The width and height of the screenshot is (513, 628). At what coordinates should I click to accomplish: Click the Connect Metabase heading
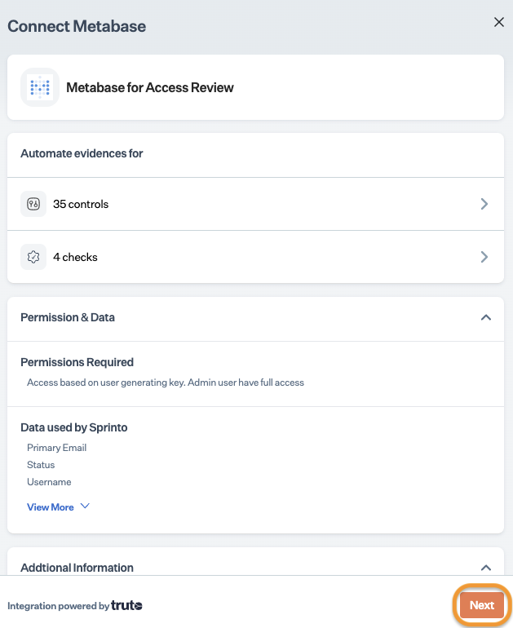coord(77,26)
